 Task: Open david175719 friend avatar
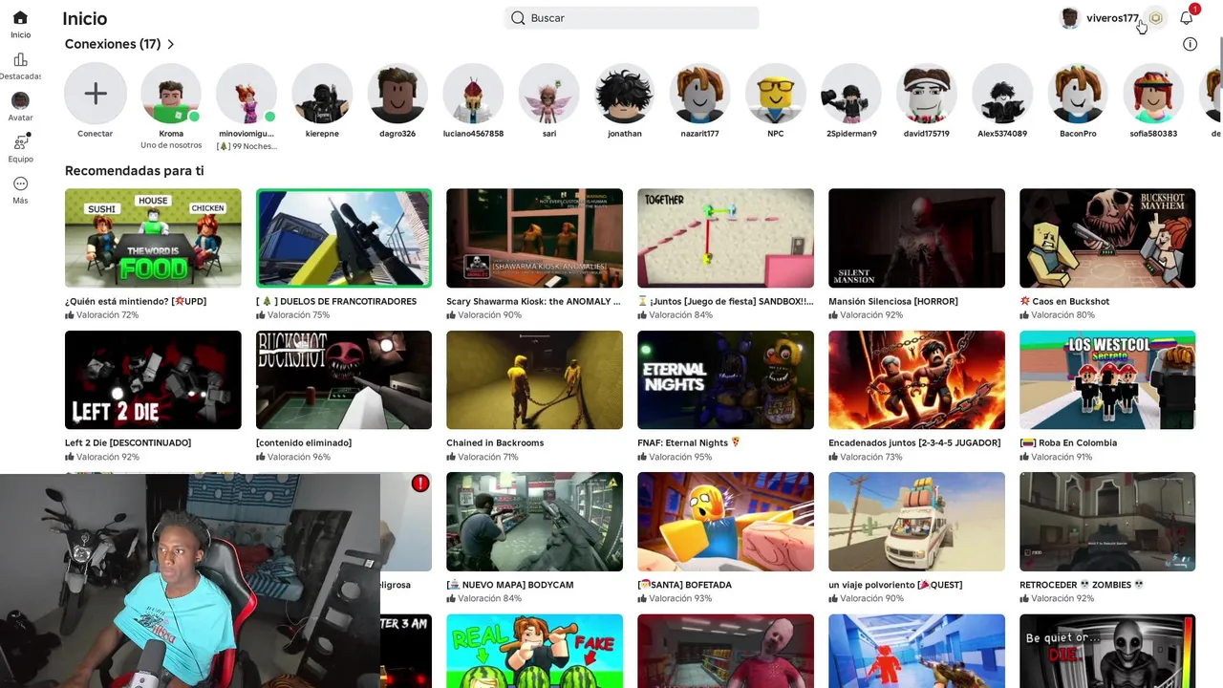927,94
